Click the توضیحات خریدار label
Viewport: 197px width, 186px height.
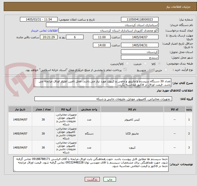[x=181, y=164]
